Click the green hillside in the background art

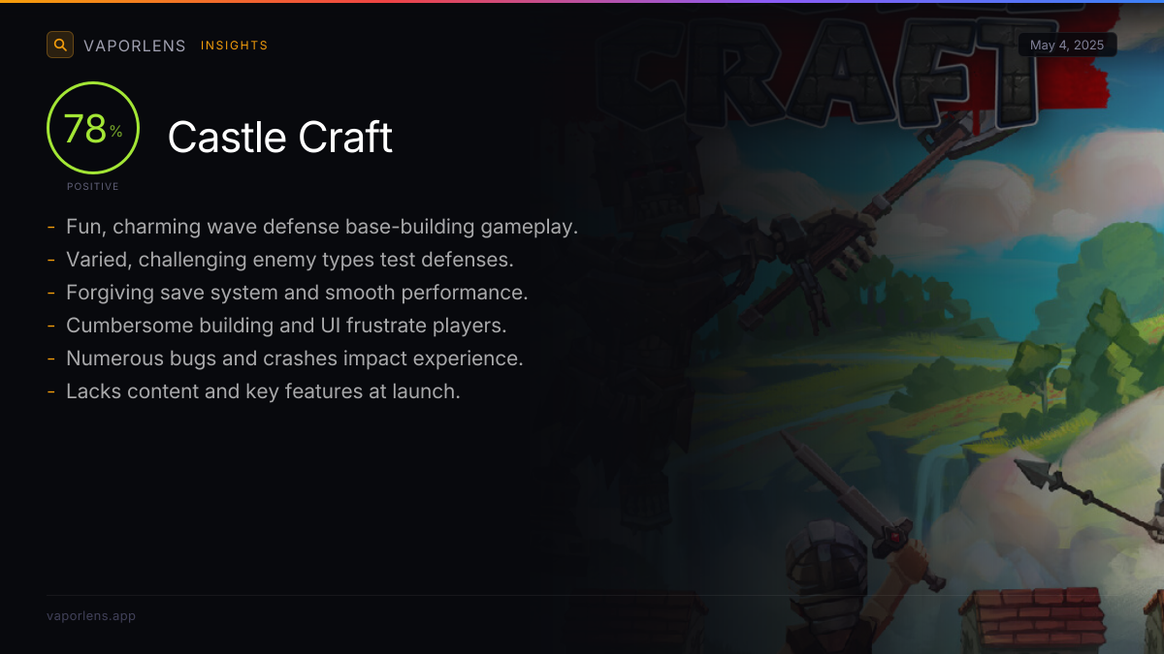[x=970, y=388]
